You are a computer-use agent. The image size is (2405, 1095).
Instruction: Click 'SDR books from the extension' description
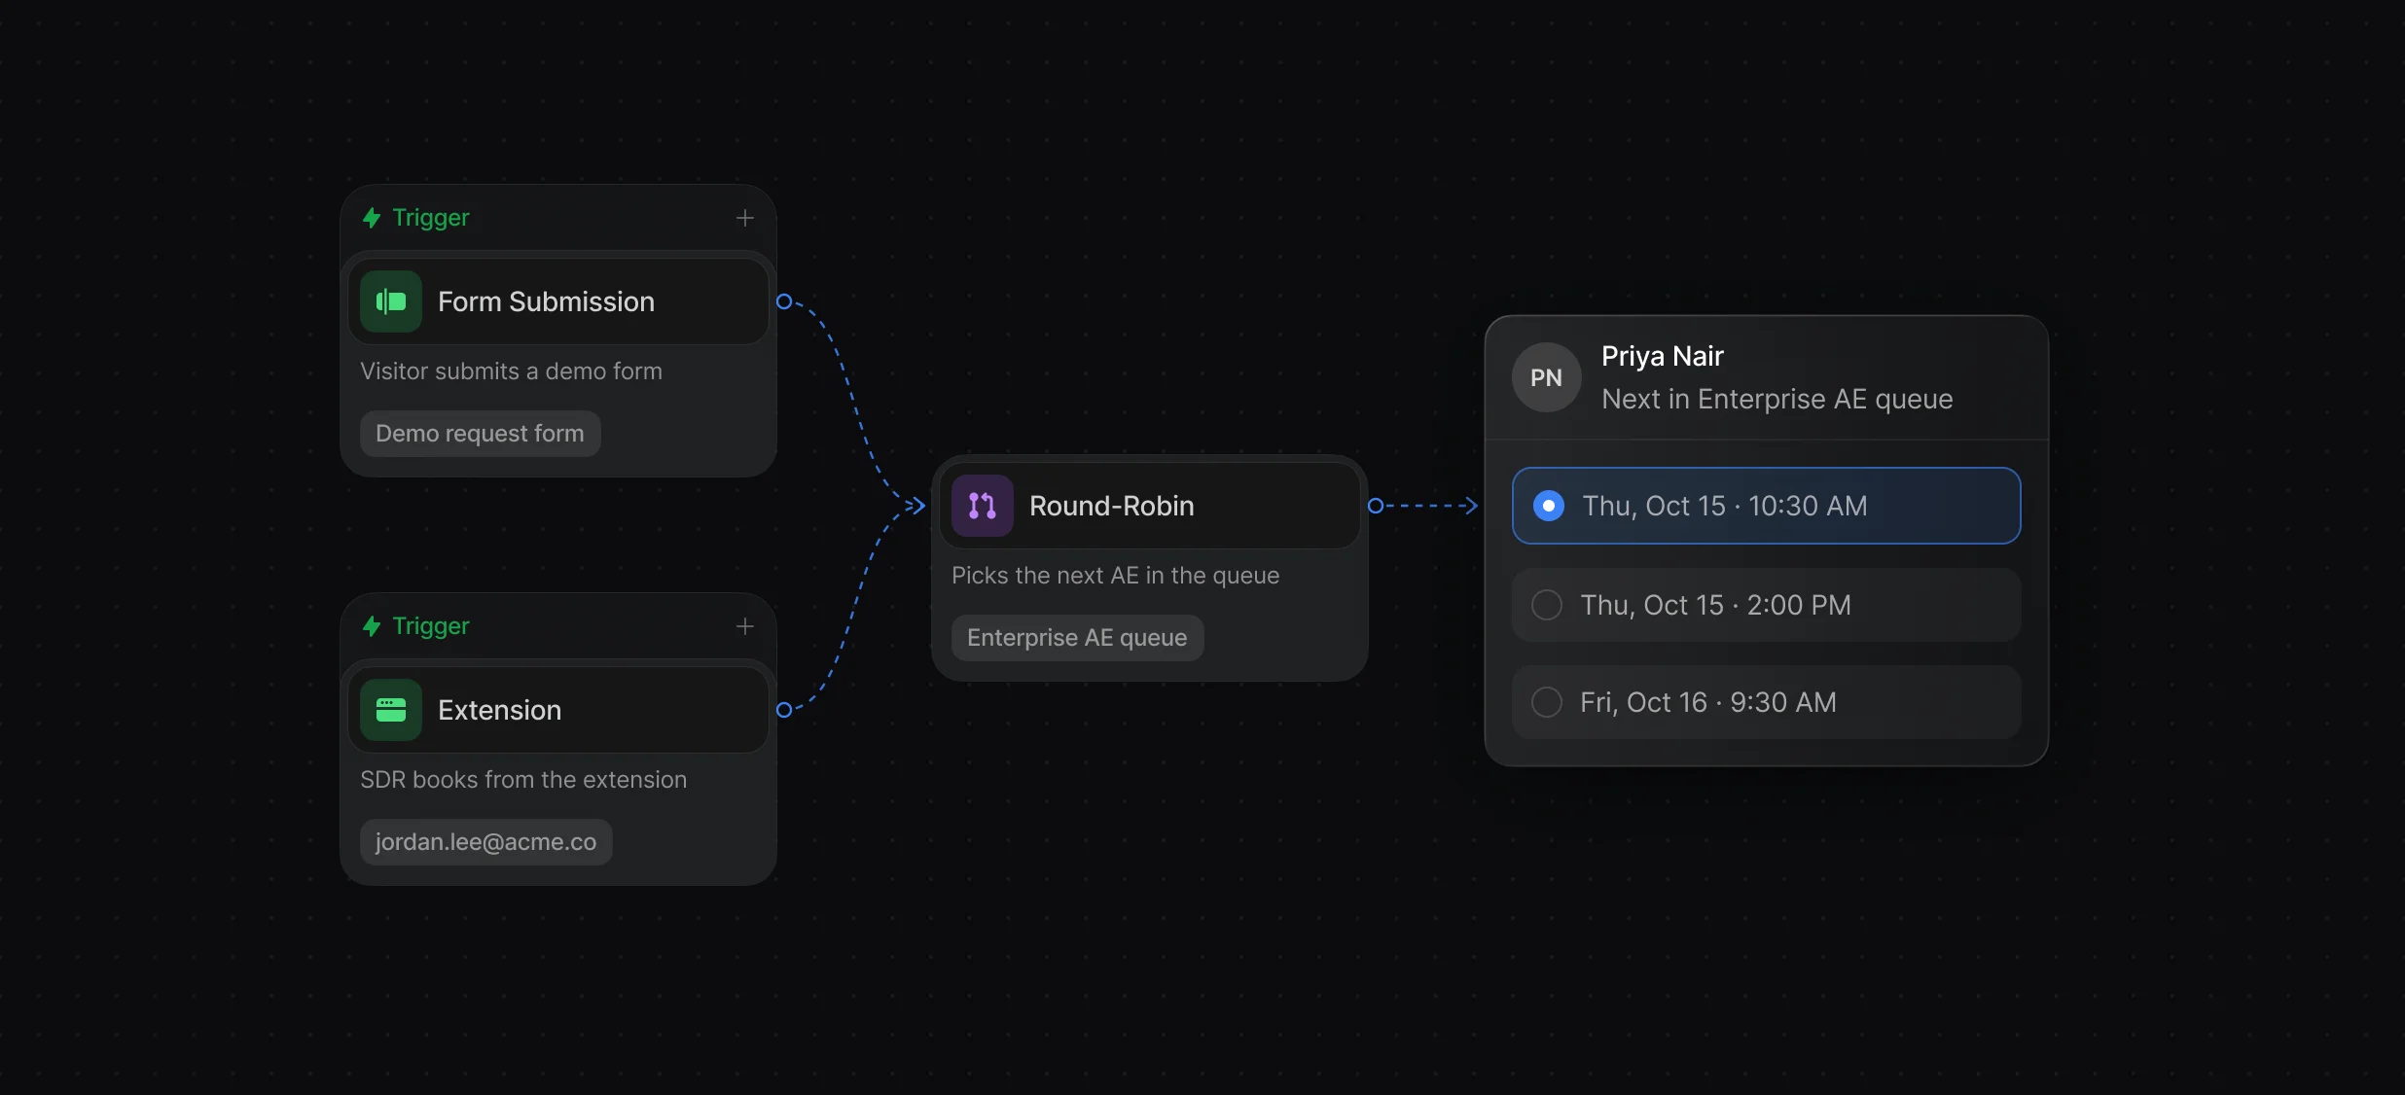coord(523,780)
